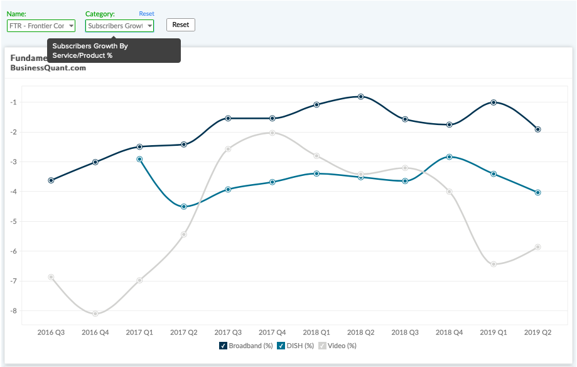Select the Video data point at 2019 Q1
The height and width of the screenshot is (367, 577).
[x=494, y=264]
